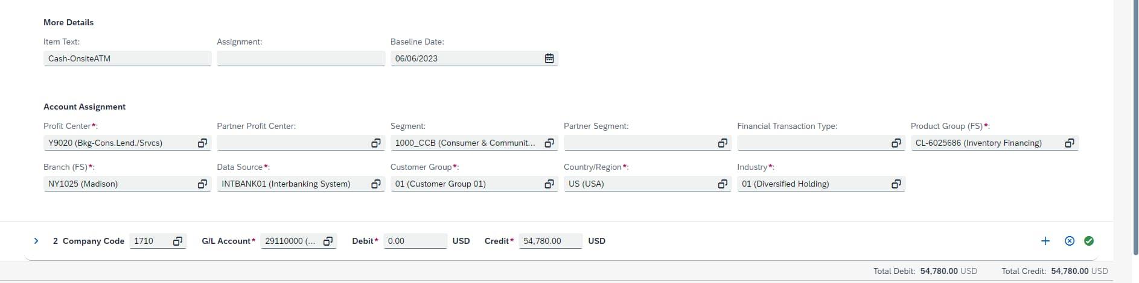Open value help for Data Source
This screenshot has width=1139, height=283.
[x=375, y=184]
